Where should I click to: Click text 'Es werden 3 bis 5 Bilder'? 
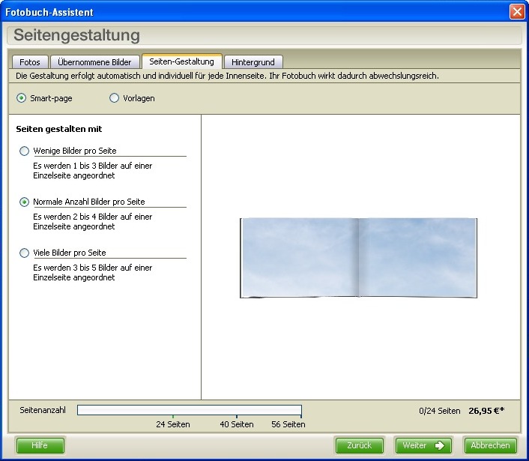tap(92, 272)
